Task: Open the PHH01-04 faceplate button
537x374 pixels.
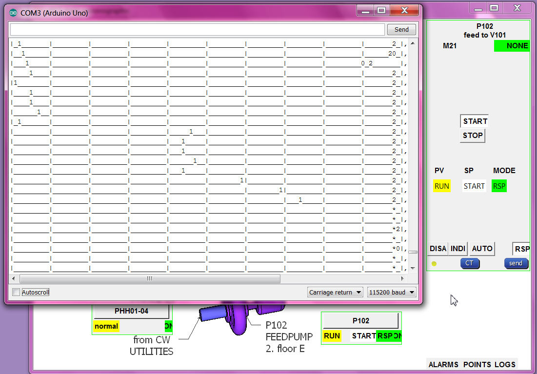Action: tap(132, 311)
